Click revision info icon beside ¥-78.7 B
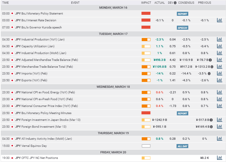This screenshot has width=226, height=162. (210, 60)
